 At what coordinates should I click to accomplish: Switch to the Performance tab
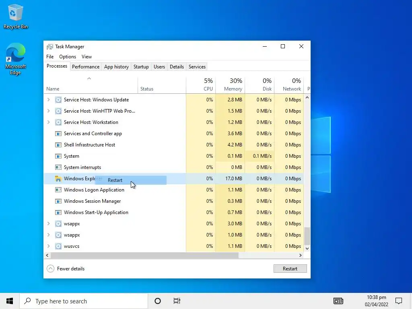(86, 67)
